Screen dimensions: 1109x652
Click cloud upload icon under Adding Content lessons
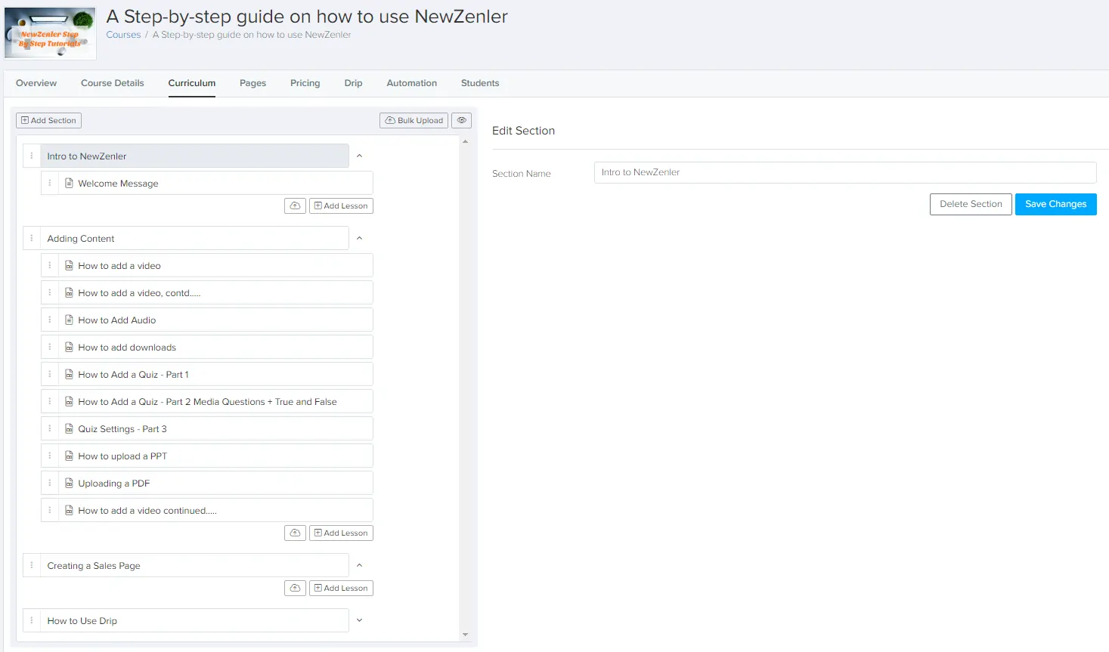(295, 533)
